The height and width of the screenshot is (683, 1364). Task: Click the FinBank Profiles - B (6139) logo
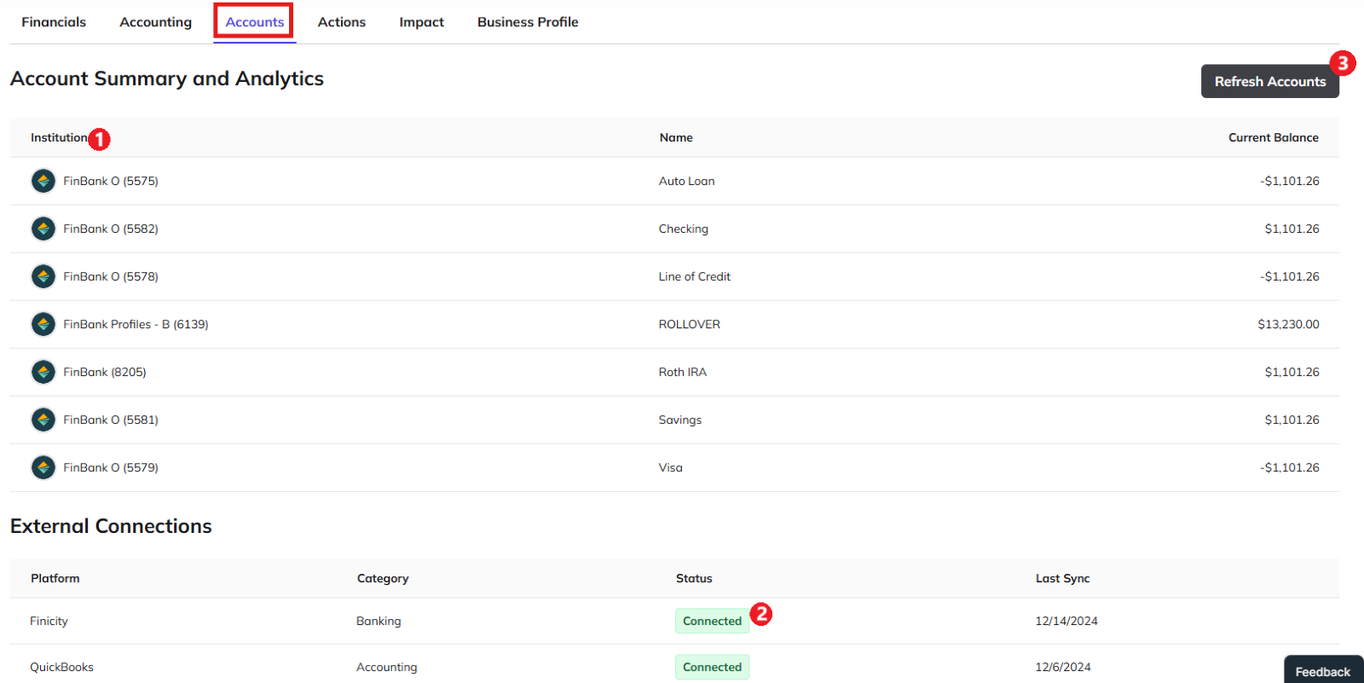pos(43,324)
